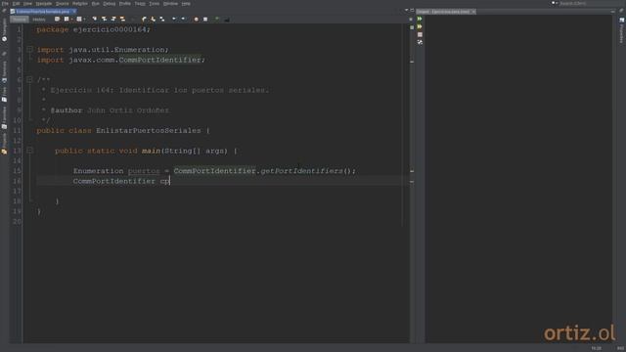Open the Properties side panel tab

622,30
